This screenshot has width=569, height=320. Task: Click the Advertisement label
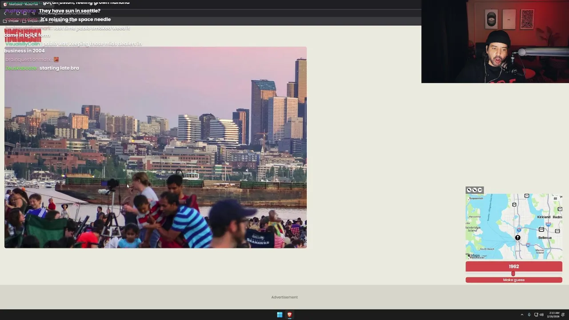284,297
